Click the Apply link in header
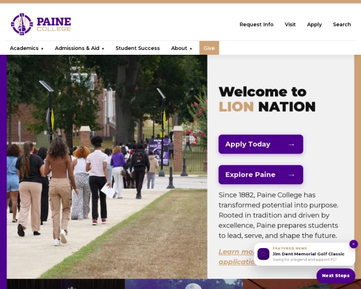361x289 pixels. tap(314, 25)
